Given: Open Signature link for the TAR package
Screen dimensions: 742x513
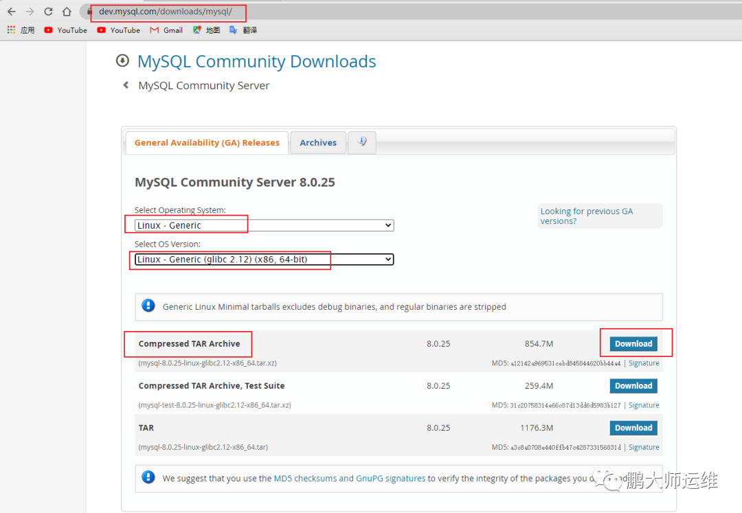Looking at the screenshot, I should click(x=644, y=447).
